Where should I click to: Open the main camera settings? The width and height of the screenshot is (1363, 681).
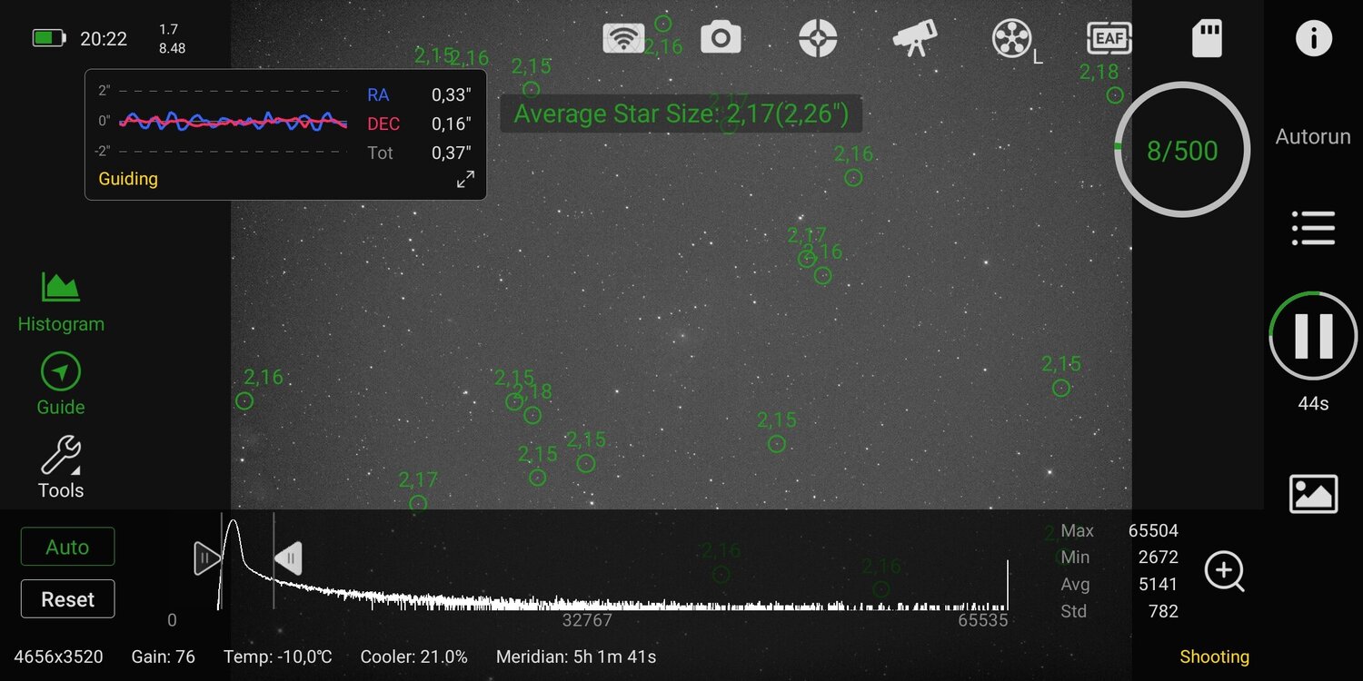[721, 36]
